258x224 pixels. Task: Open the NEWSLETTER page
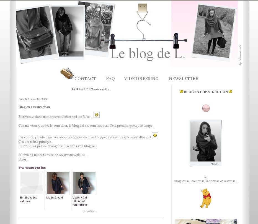[184, 79]
